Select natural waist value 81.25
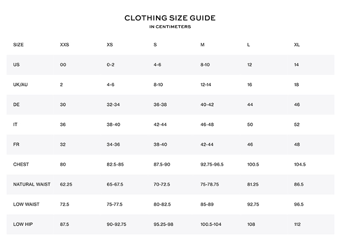Image resolution: width=341 pixels, height=251 pixels. pyautogui.click(x=253, y=184)
